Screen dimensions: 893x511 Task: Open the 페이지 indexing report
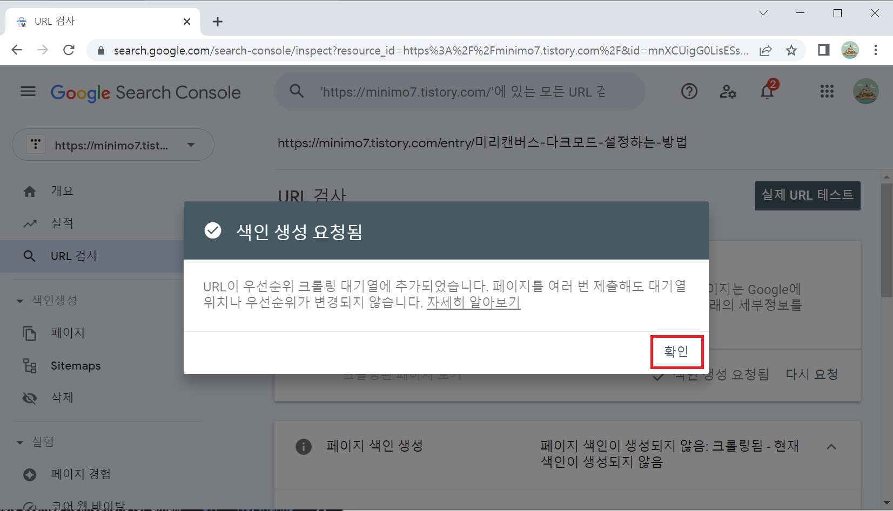click(x=68, y=333)
